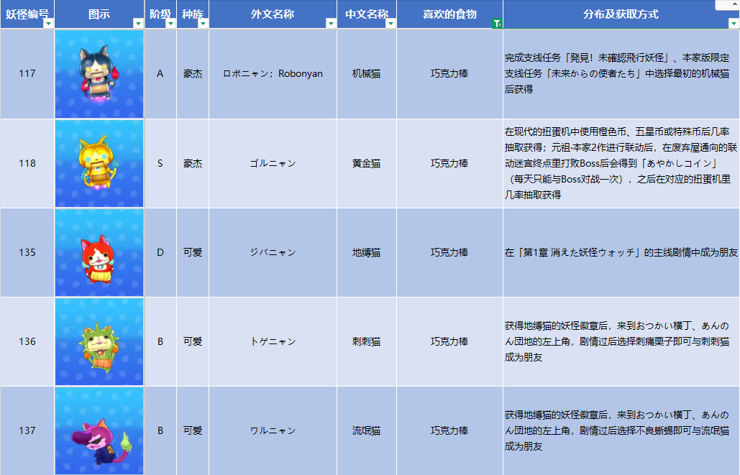This screenshot has width=740, height=475.
Task: Open filter dropdown for 图示 column
Action: tap(138, 24)
